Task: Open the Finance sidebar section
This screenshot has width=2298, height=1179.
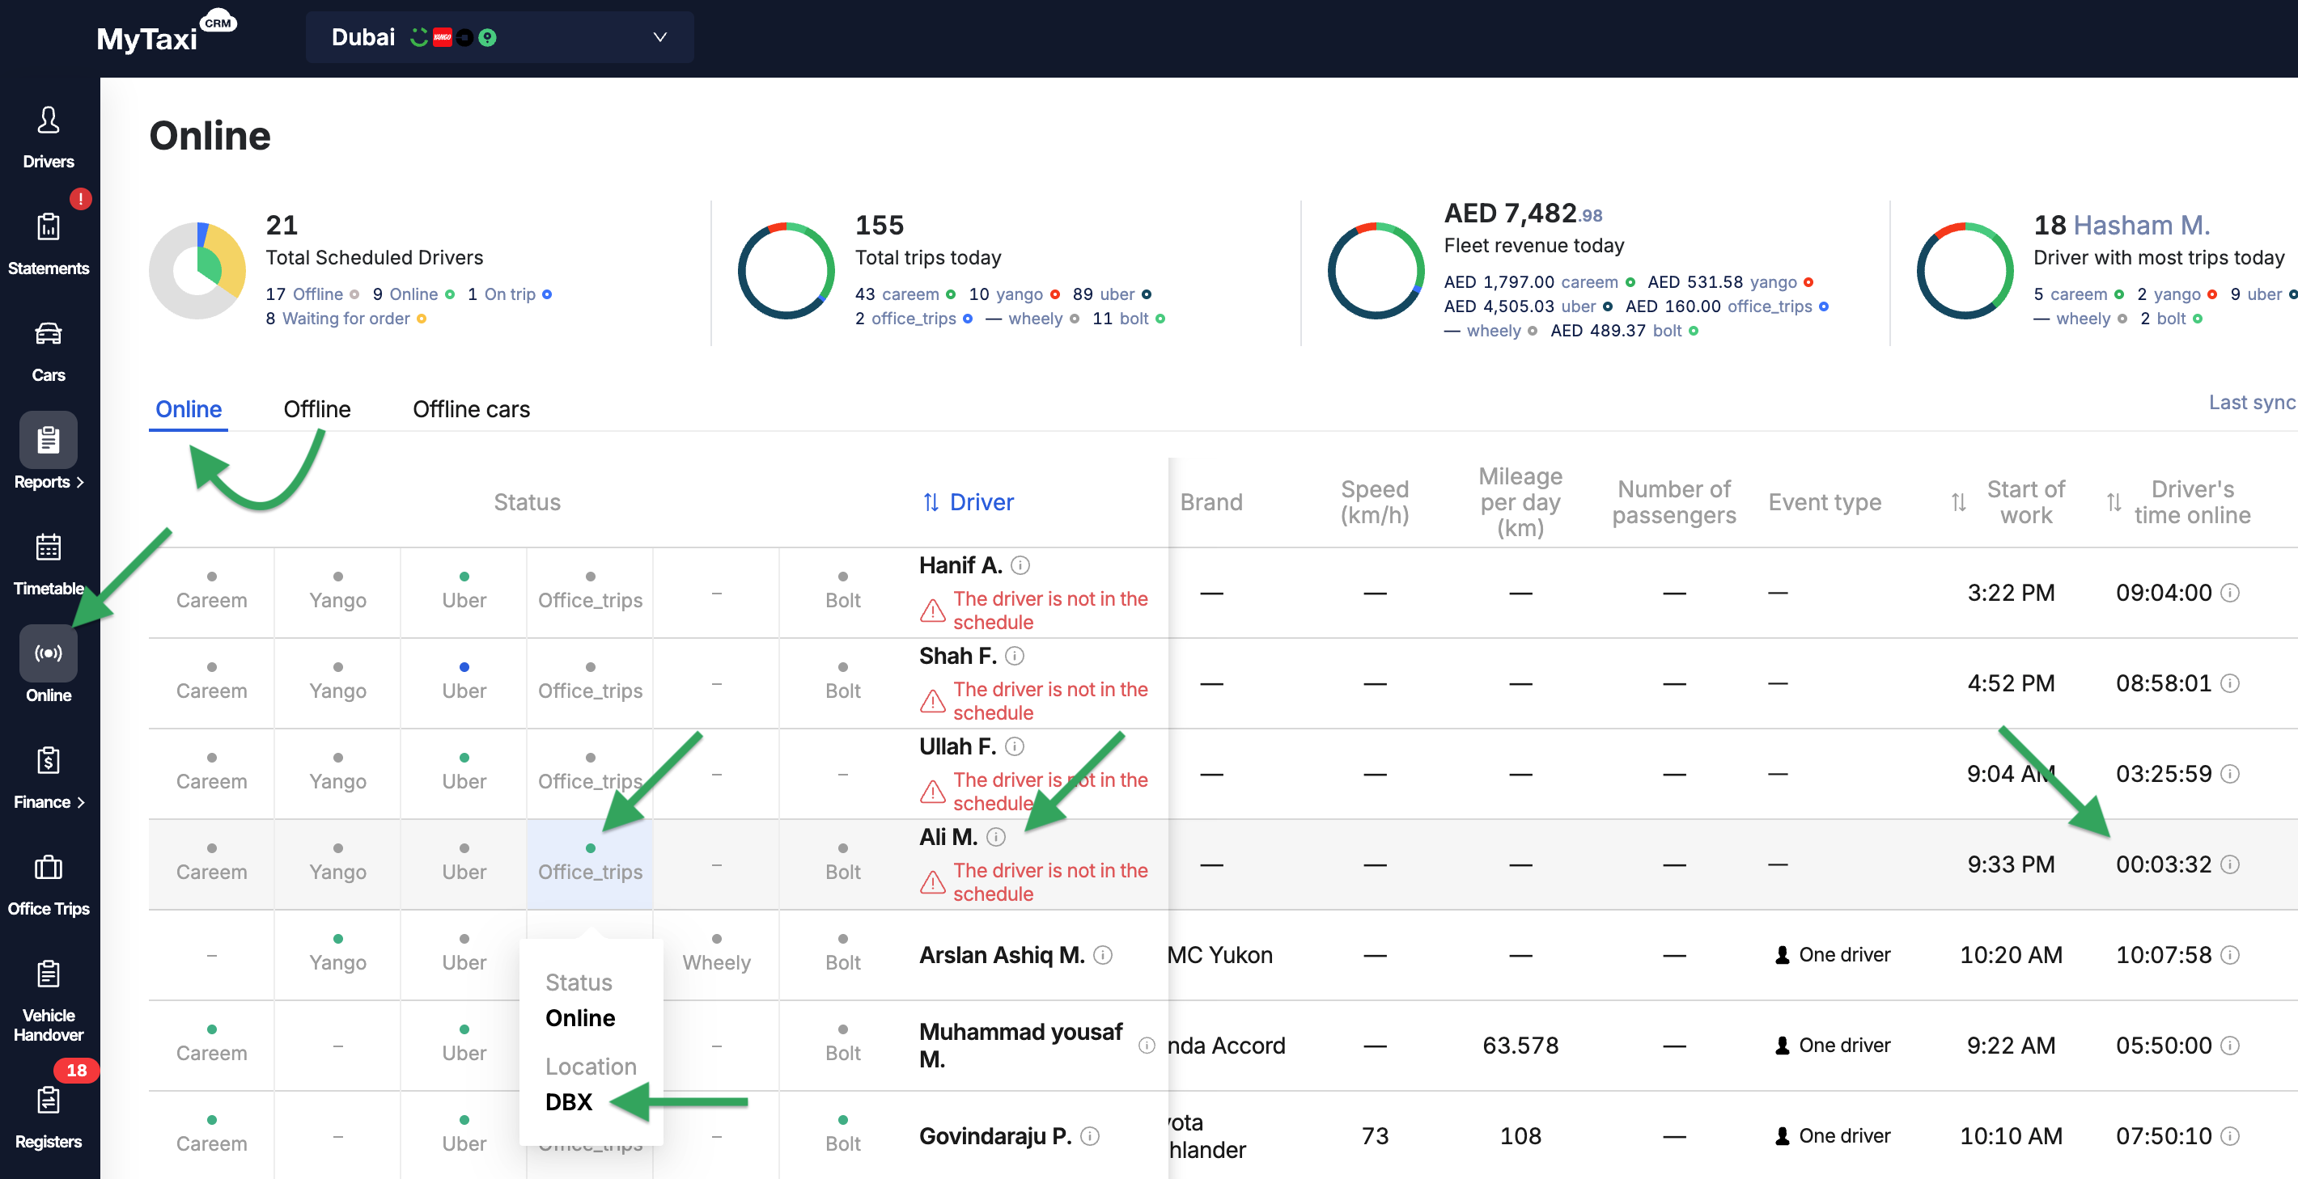Action: [49, 778]
